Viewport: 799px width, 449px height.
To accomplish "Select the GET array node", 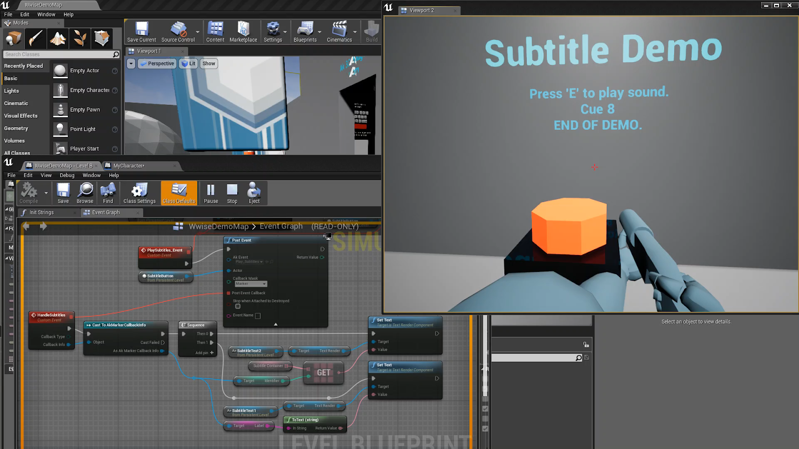I will tap(324, 373).
